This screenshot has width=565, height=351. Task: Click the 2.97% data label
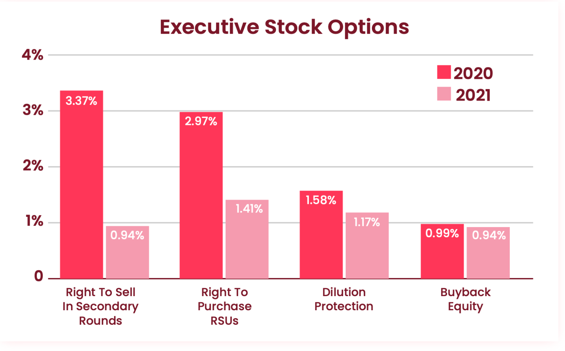(201, 121)
